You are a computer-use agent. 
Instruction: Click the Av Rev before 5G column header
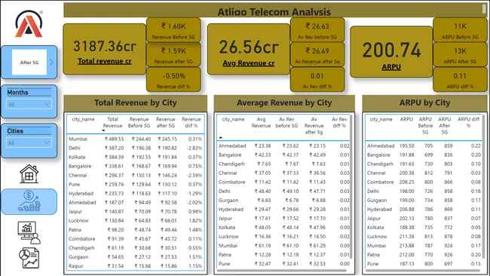286,122
